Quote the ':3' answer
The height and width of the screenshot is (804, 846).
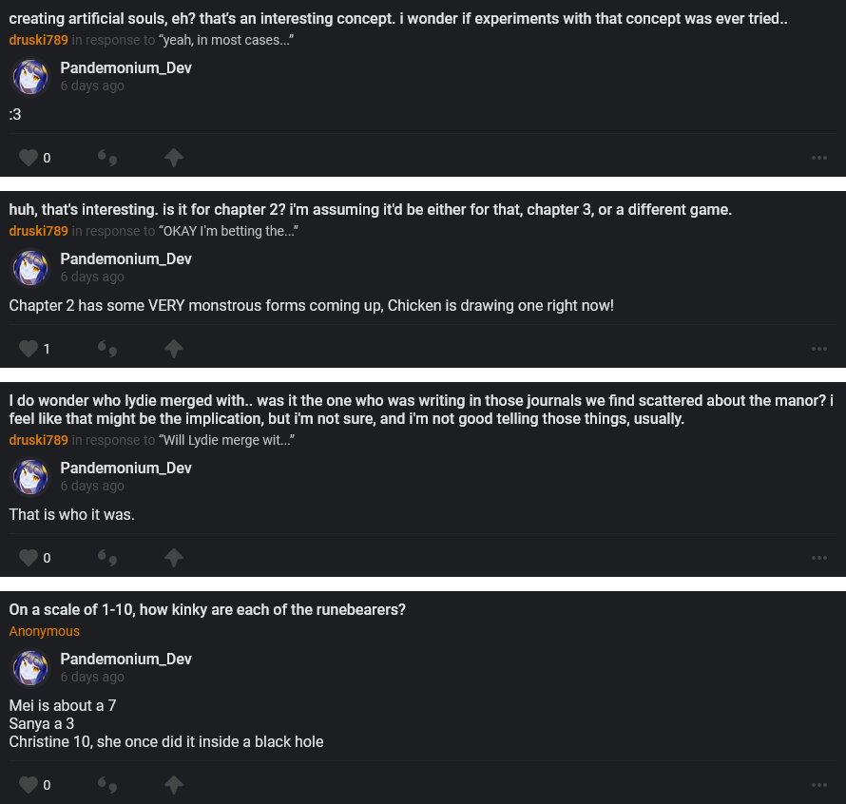tap(107, 158)
